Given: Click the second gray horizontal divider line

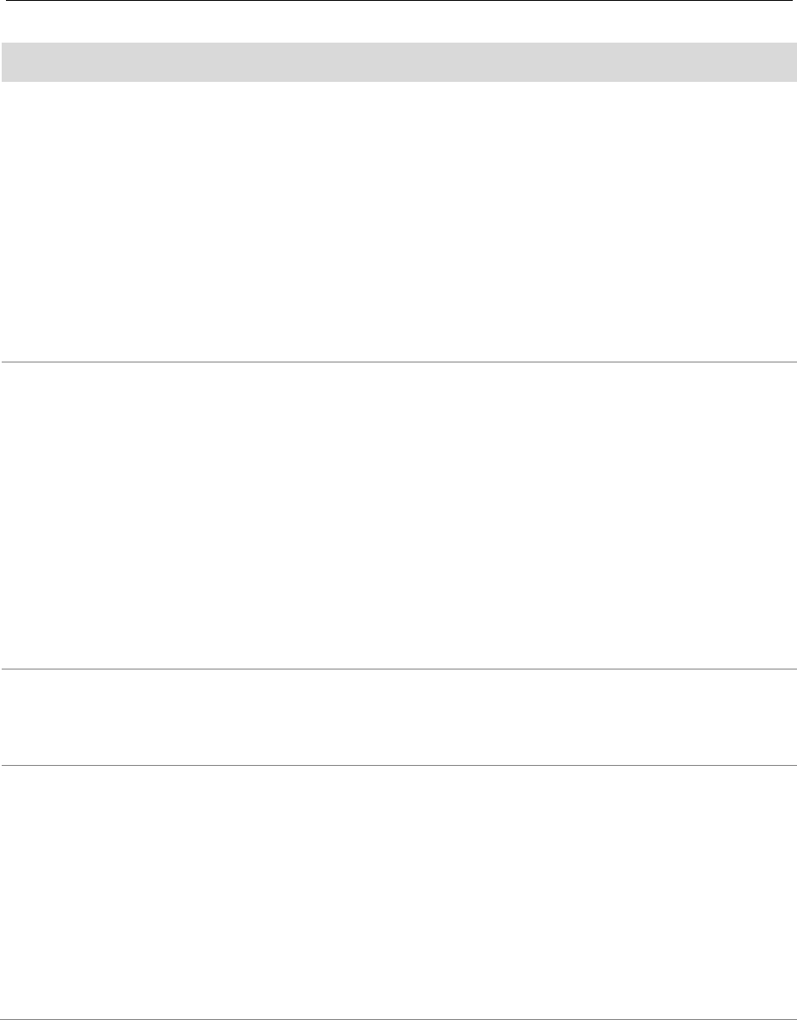Looking at the screenshot, I should [399, 669].
